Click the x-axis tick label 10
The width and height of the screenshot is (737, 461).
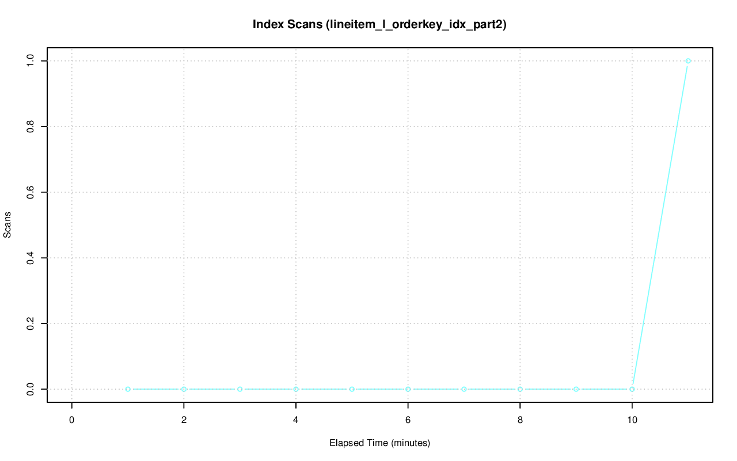(632, 420)
